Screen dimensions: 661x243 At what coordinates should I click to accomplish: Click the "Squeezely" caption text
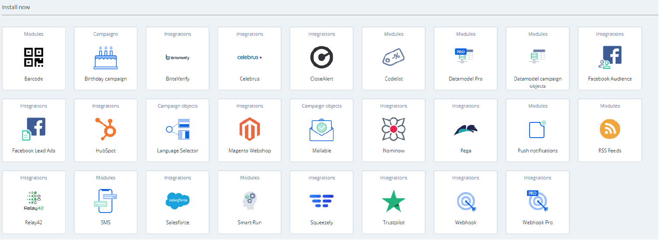click(x=322, y=223)
